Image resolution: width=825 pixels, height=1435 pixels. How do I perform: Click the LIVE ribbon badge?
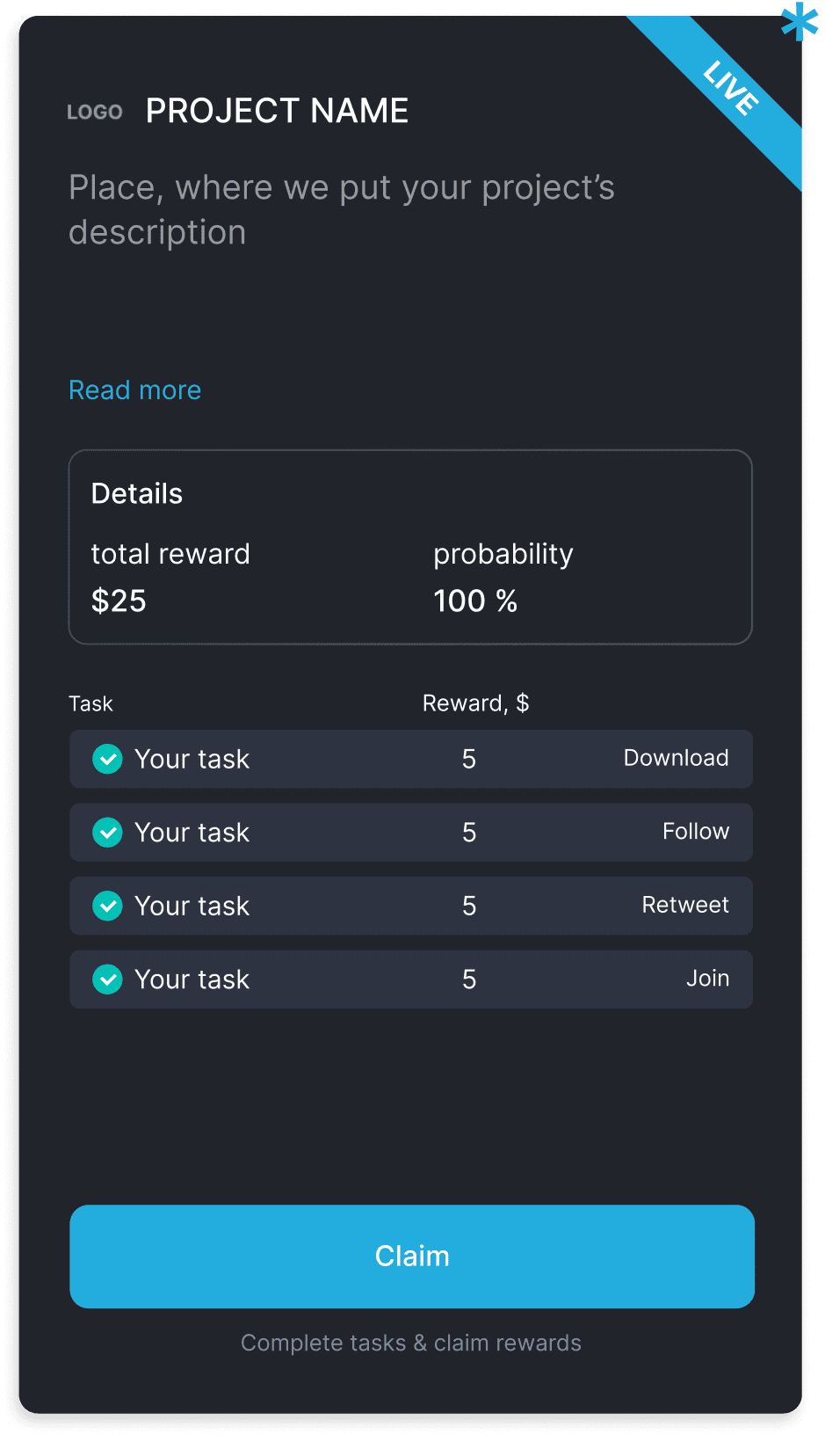click(731, 88)
